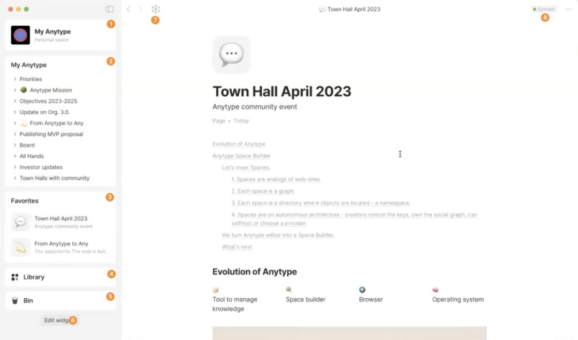Expand the Priorities tree item
This screenshot has height=340, width=578.
[x=15, y=79]
